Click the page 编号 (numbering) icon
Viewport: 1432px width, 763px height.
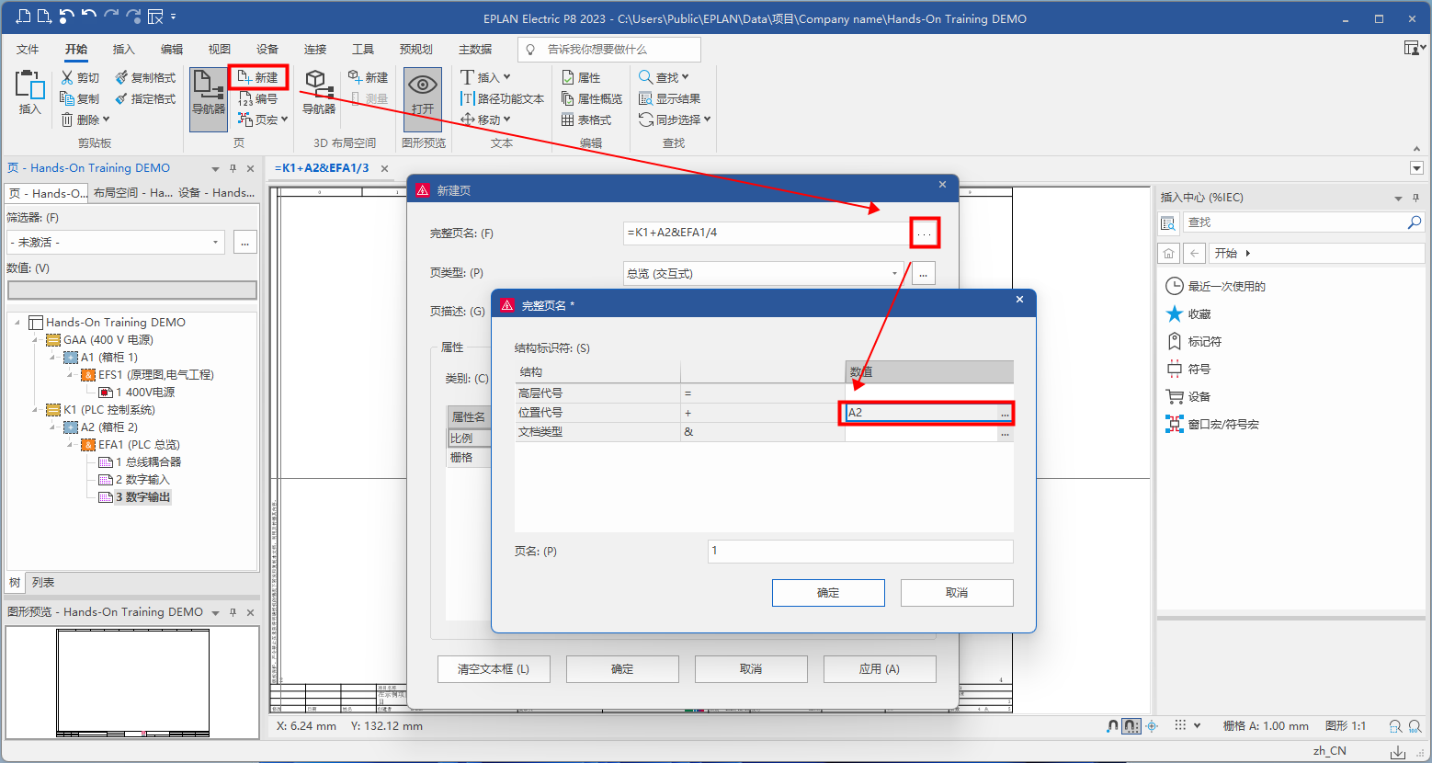tap(246, 99)
